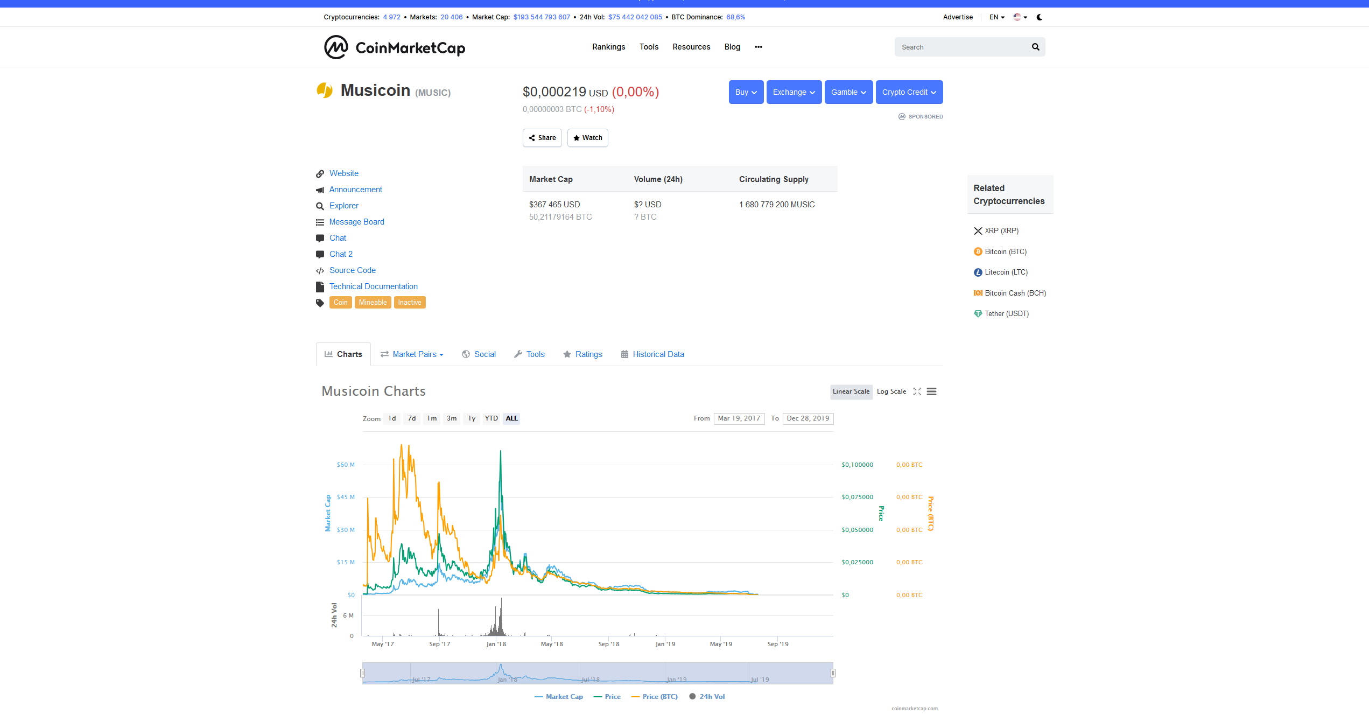The height and width of the screenshot is (714, 1369).
Task: Click the Share button
Action: pos(542,138)
